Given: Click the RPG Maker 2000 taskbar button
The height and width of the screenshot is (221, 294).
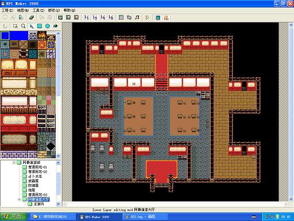Looking at the screenshot, I should pos(99,217).
